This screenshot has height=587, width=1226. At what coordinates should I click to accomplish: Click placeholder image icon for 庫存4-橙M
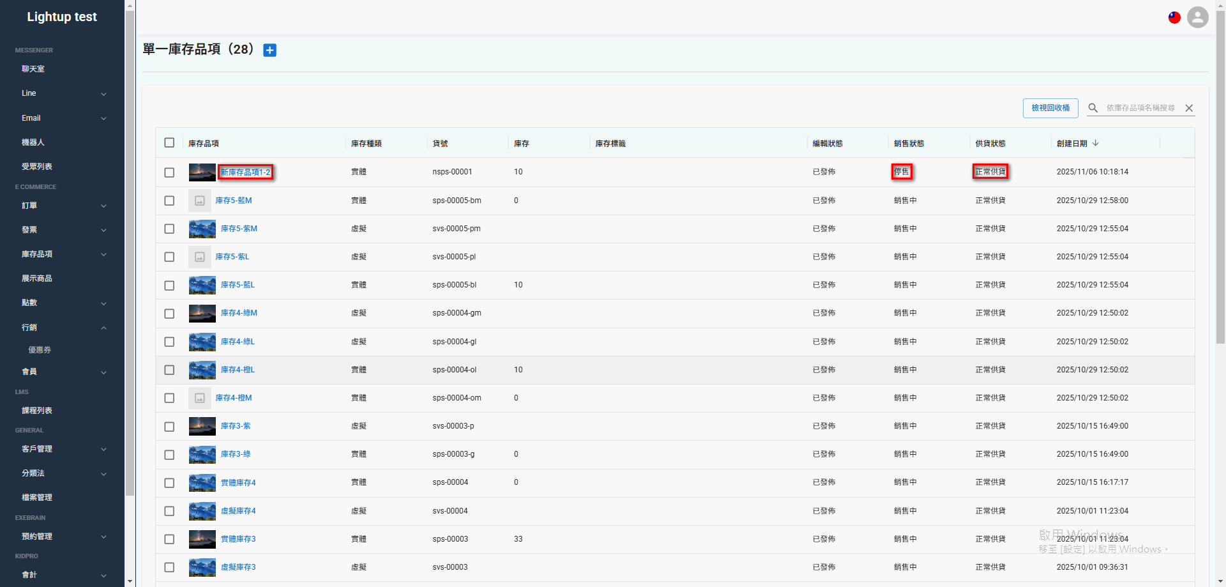(x=200, y=398)
